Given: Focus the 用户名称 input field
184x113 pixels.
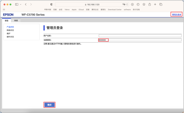Looking at the screenshot, I should (140, 36).
